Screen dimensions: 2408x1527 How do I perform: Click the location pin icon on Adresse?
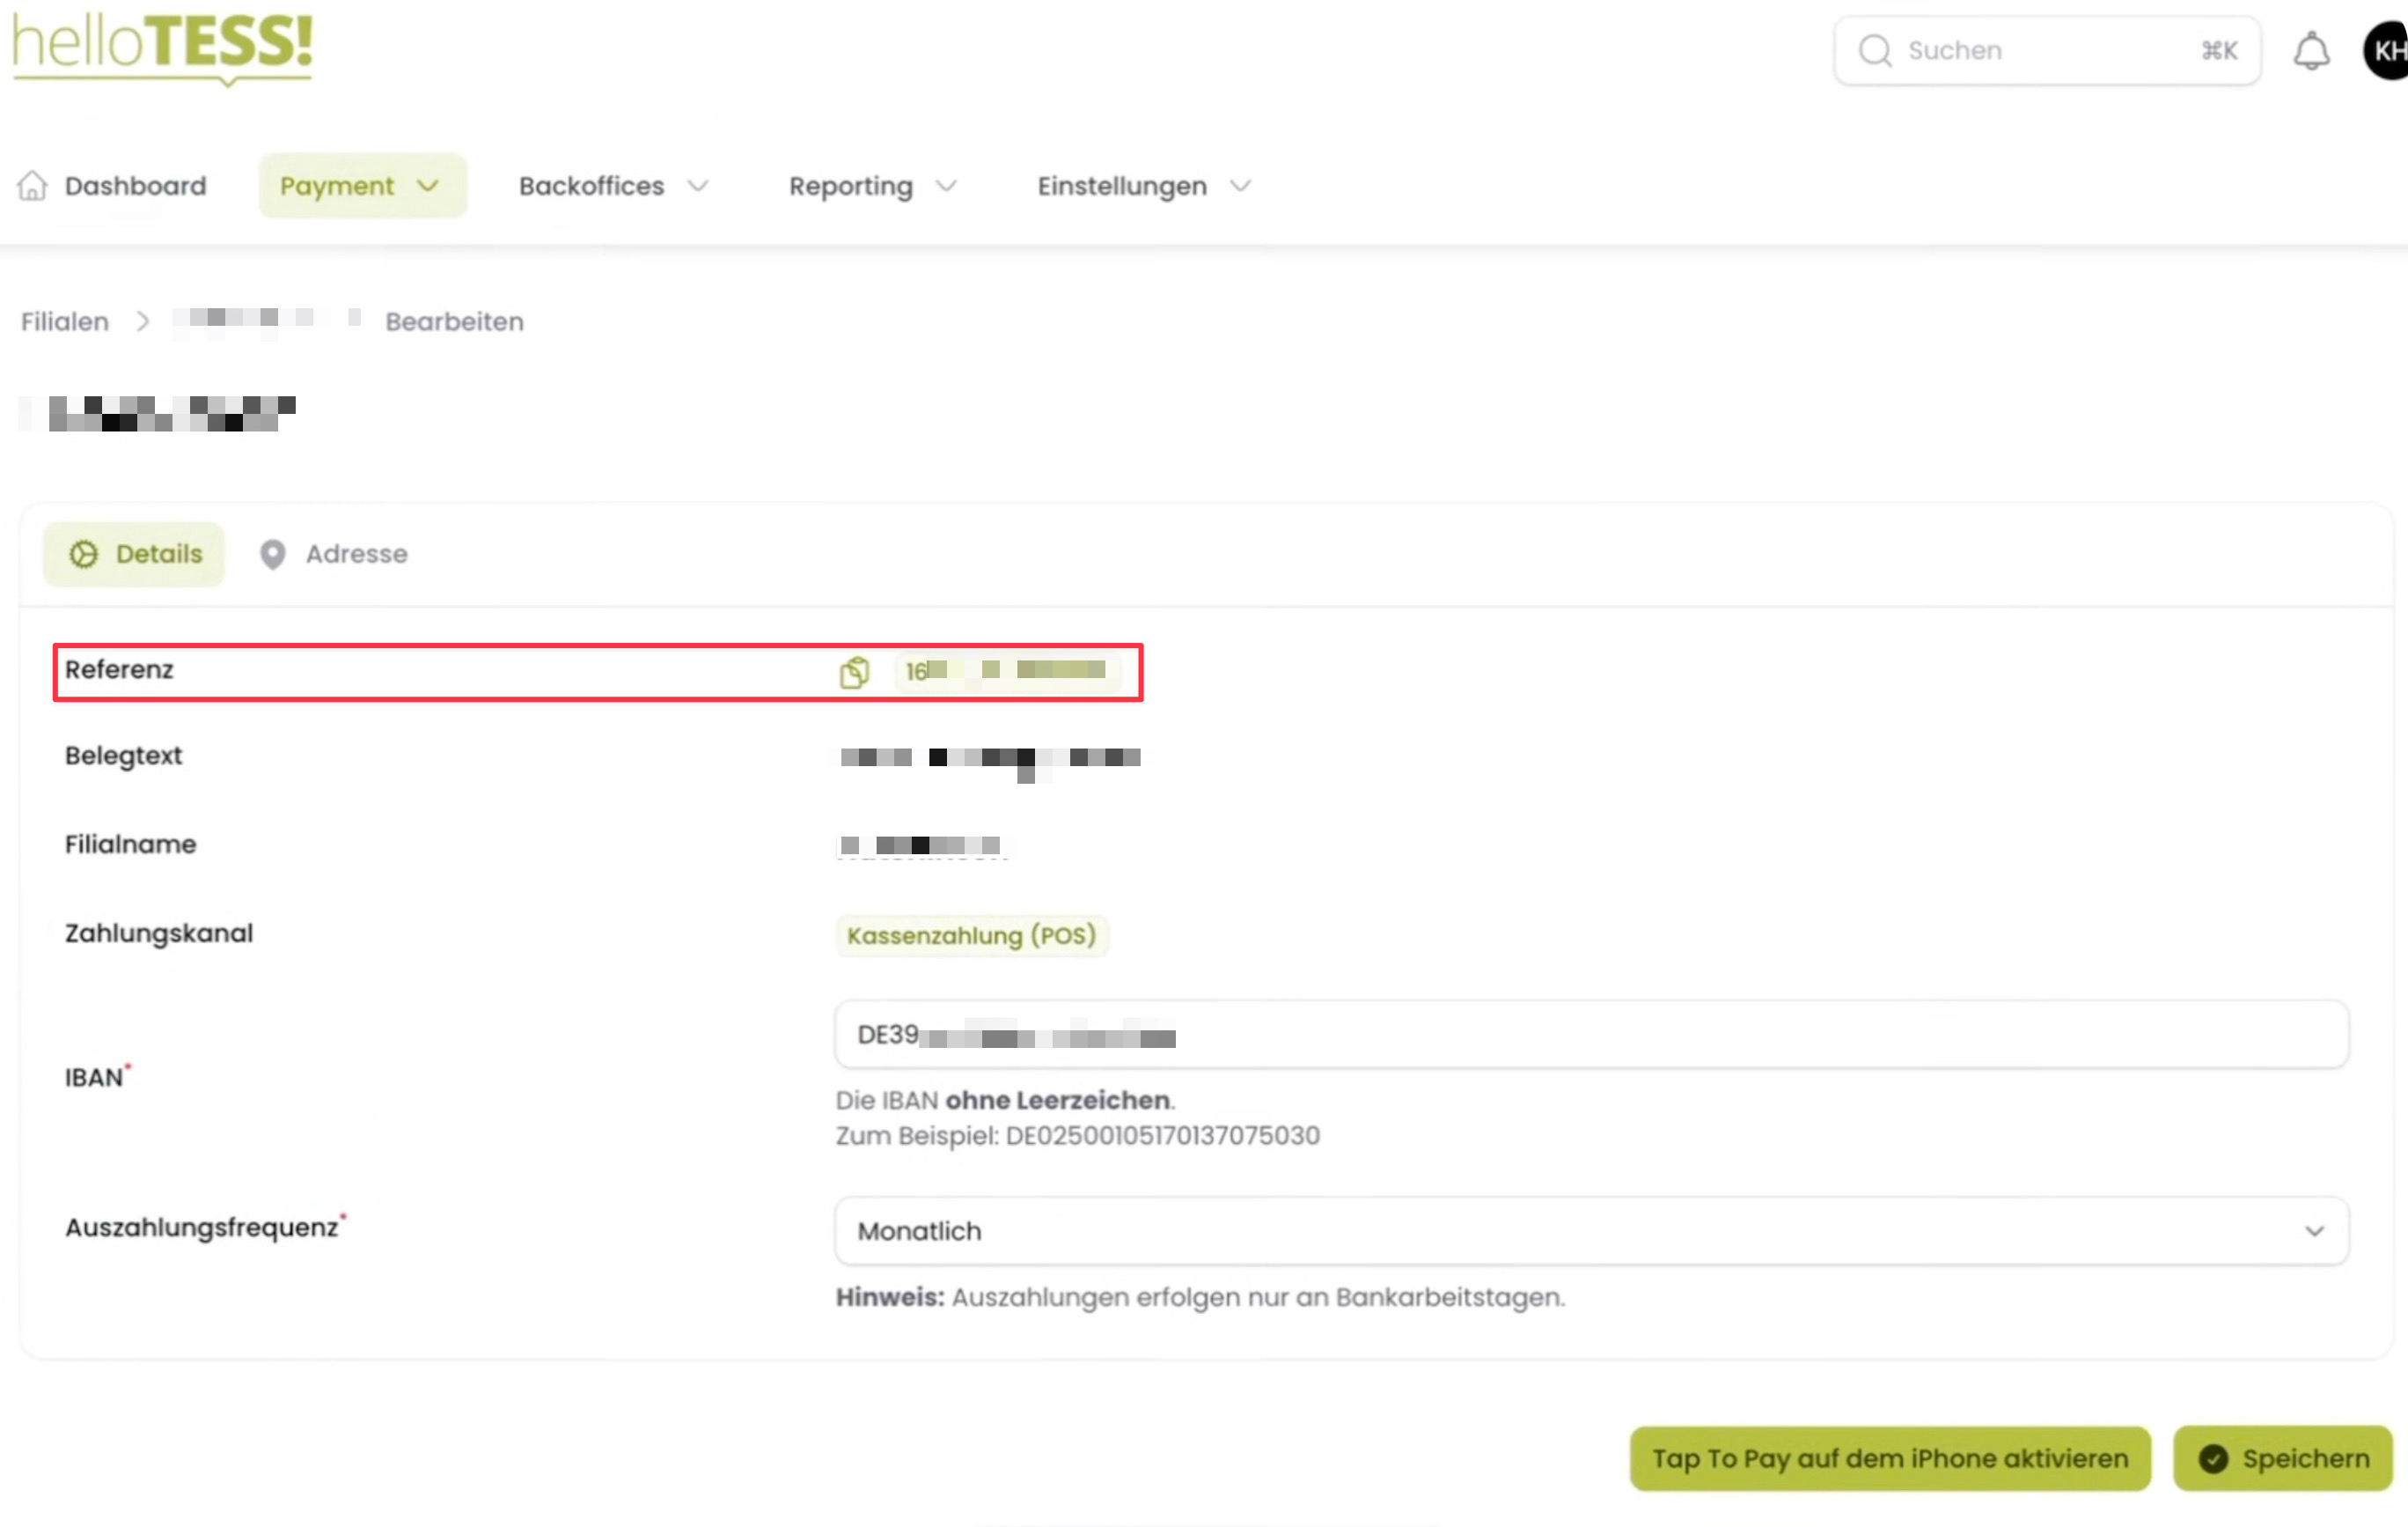(x=272, y=555)
